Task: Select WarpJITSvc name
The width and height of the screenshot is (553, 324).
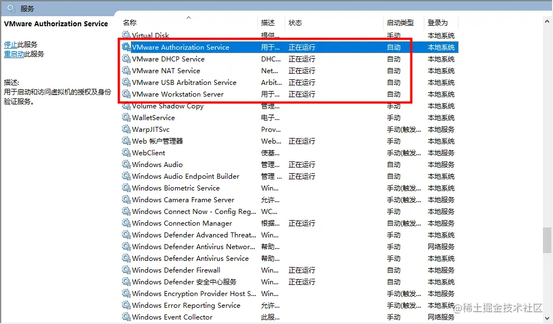Action: pos(150,129)
